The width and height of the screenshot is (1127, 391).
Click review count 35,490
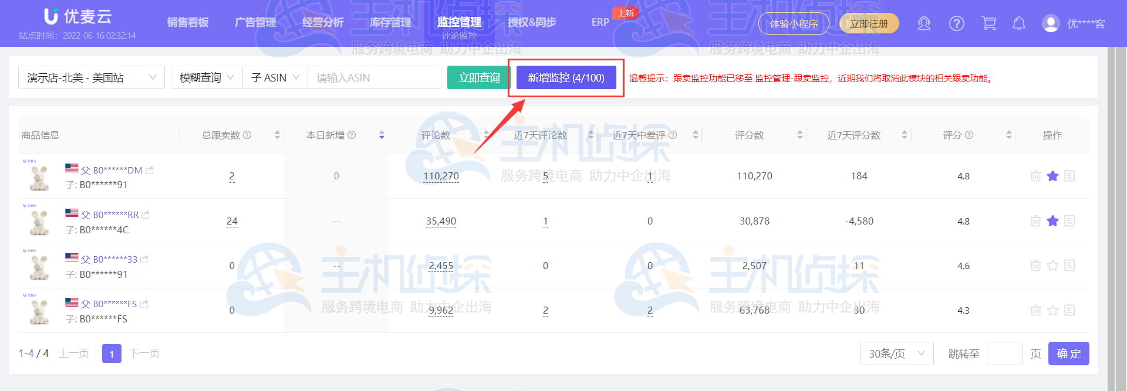[x=441, y=221]
